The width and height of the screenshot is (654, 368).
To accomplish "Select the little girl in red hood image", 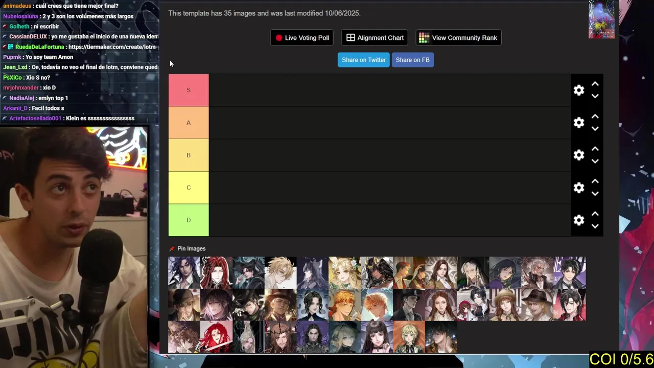I will coord(473,305).
